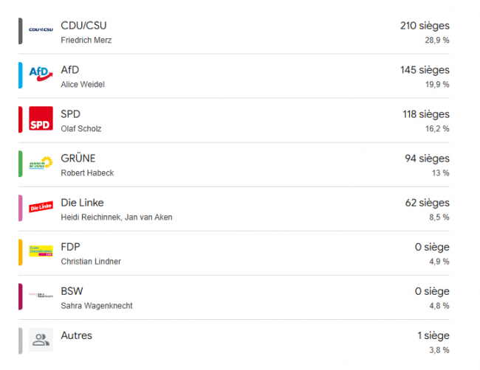Click the pink Die Linke color bar
The width and height of the screenshot is (480, 370).
point(20,208)
